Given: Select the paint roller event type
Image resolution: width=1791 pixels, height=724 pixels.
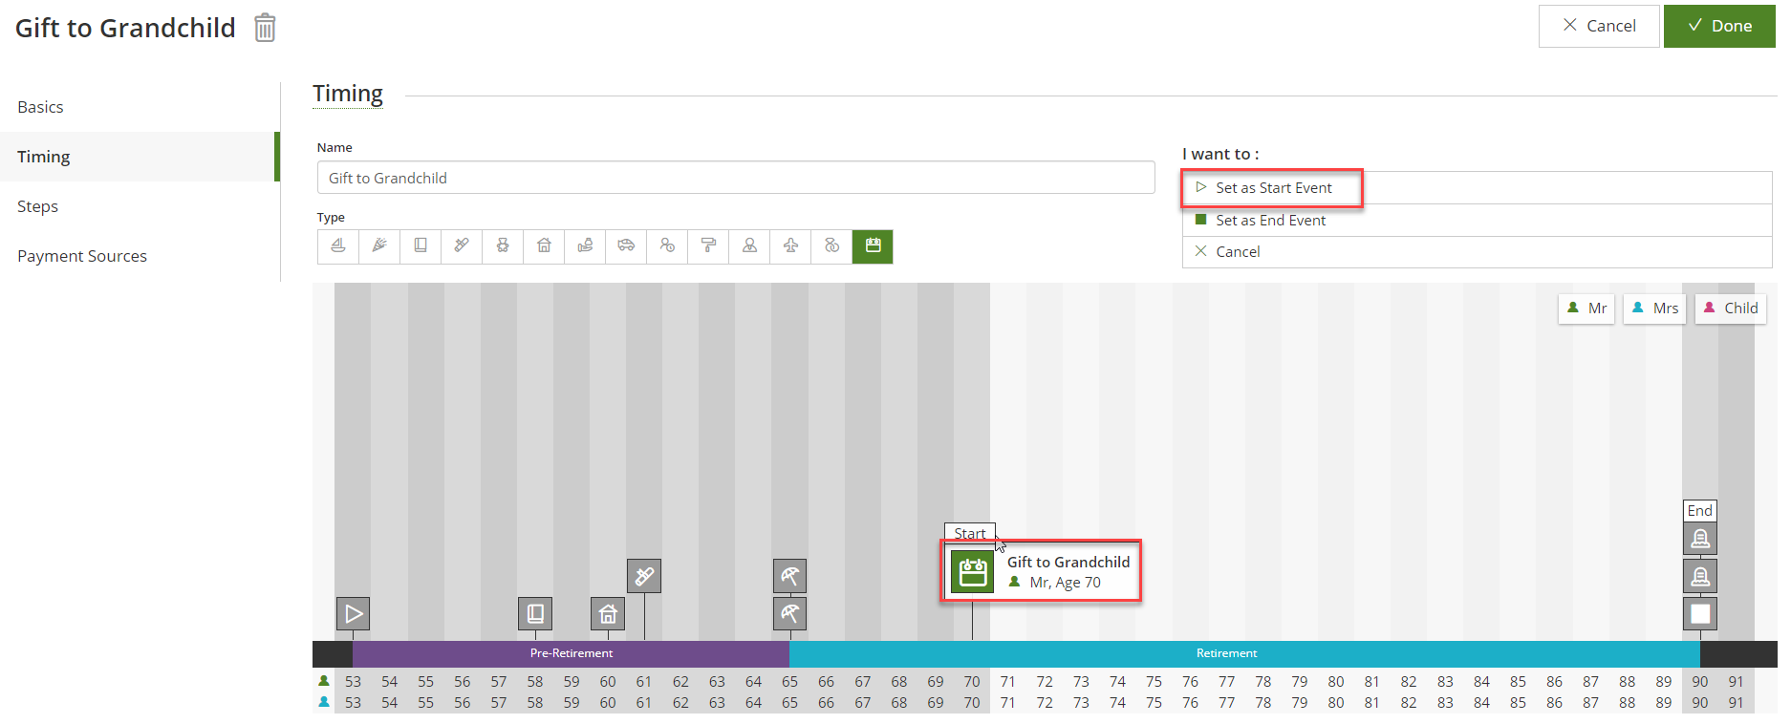Looking at the screenshot, I should pos(708,246).
